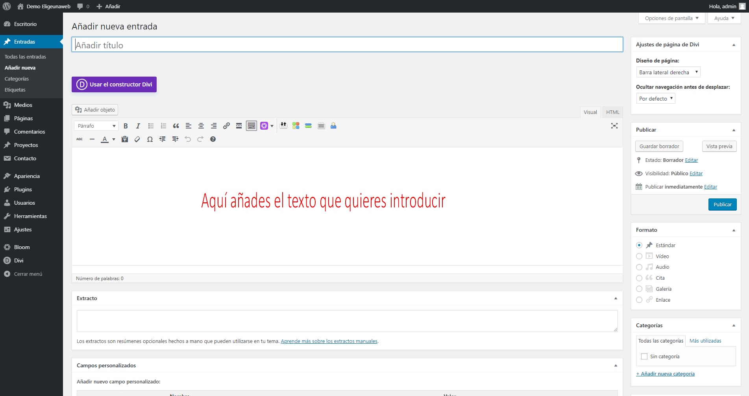The width and height of the screenshot is (749, 396).
Task: Click the italic formatting icon
Action: pos(138,126)
